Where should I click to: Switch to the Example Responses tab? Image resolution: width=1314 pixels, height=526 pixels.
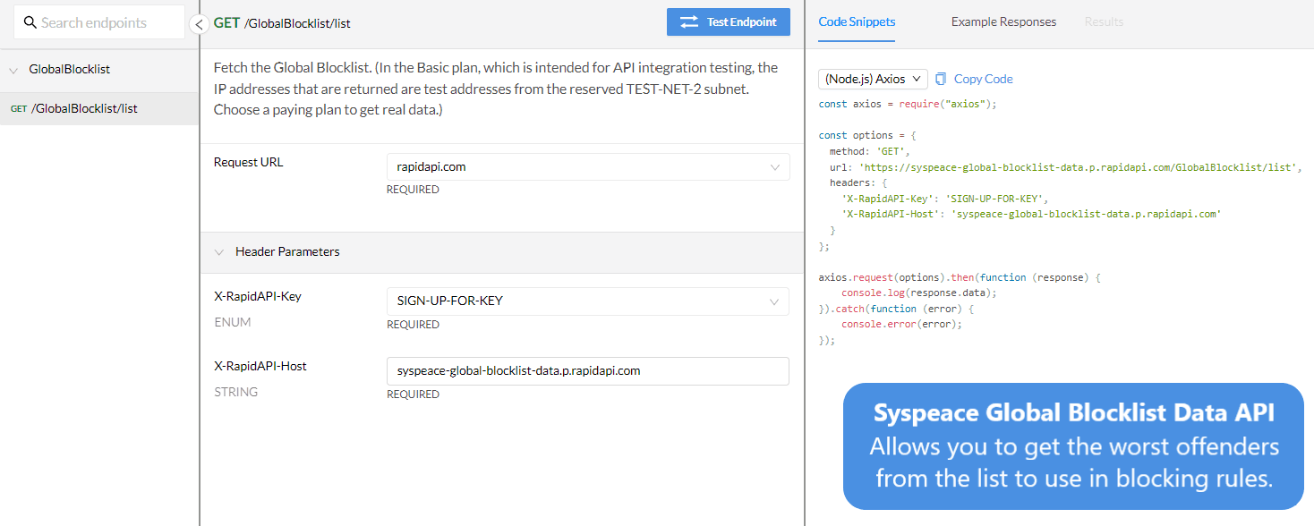[x=1003, y=21]
